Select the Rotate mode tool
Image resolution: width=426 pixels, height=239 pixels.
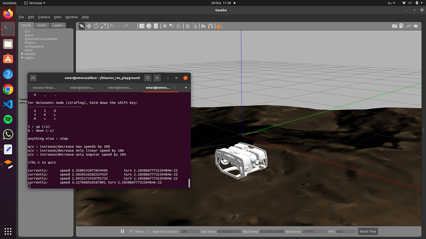coord(96,26)
